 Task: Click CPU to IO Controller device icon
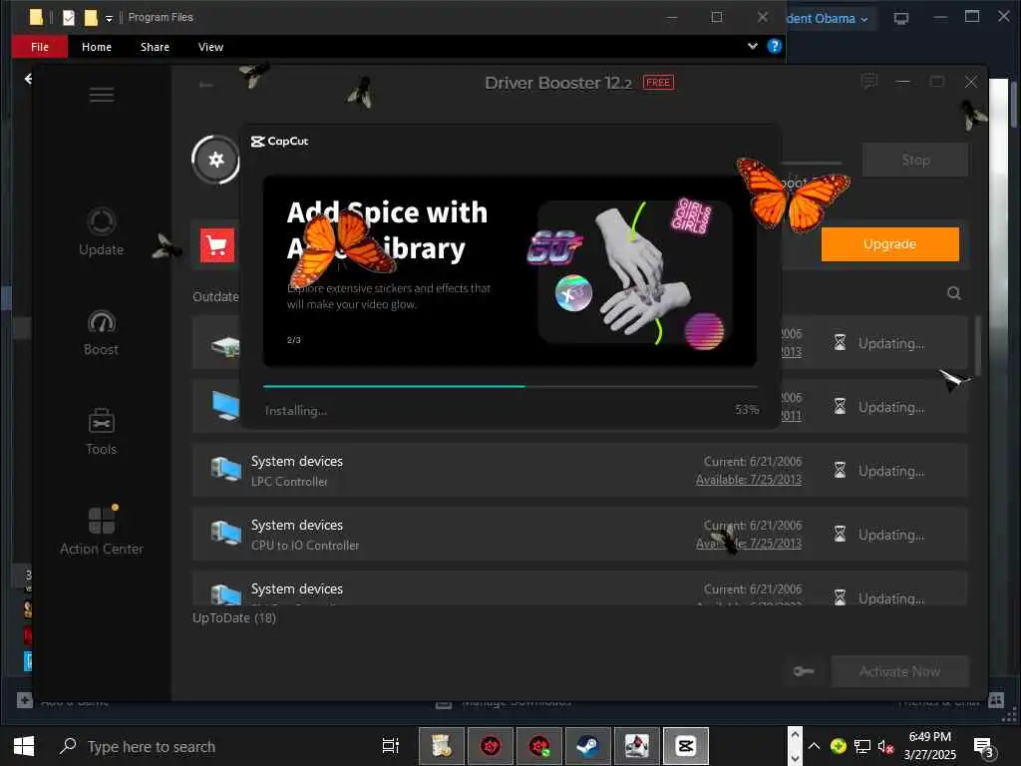tap(226, 533)
